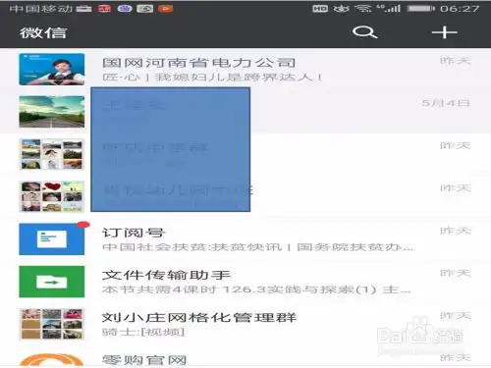Open the road landscape avatar chat
This screenshot has height=368, width=491.
52,112
